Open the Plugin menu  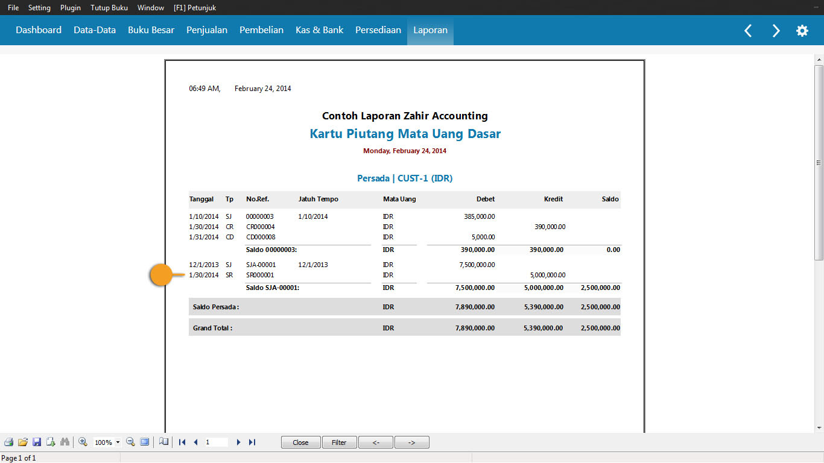pyautogui.click(x=71, y=8)
